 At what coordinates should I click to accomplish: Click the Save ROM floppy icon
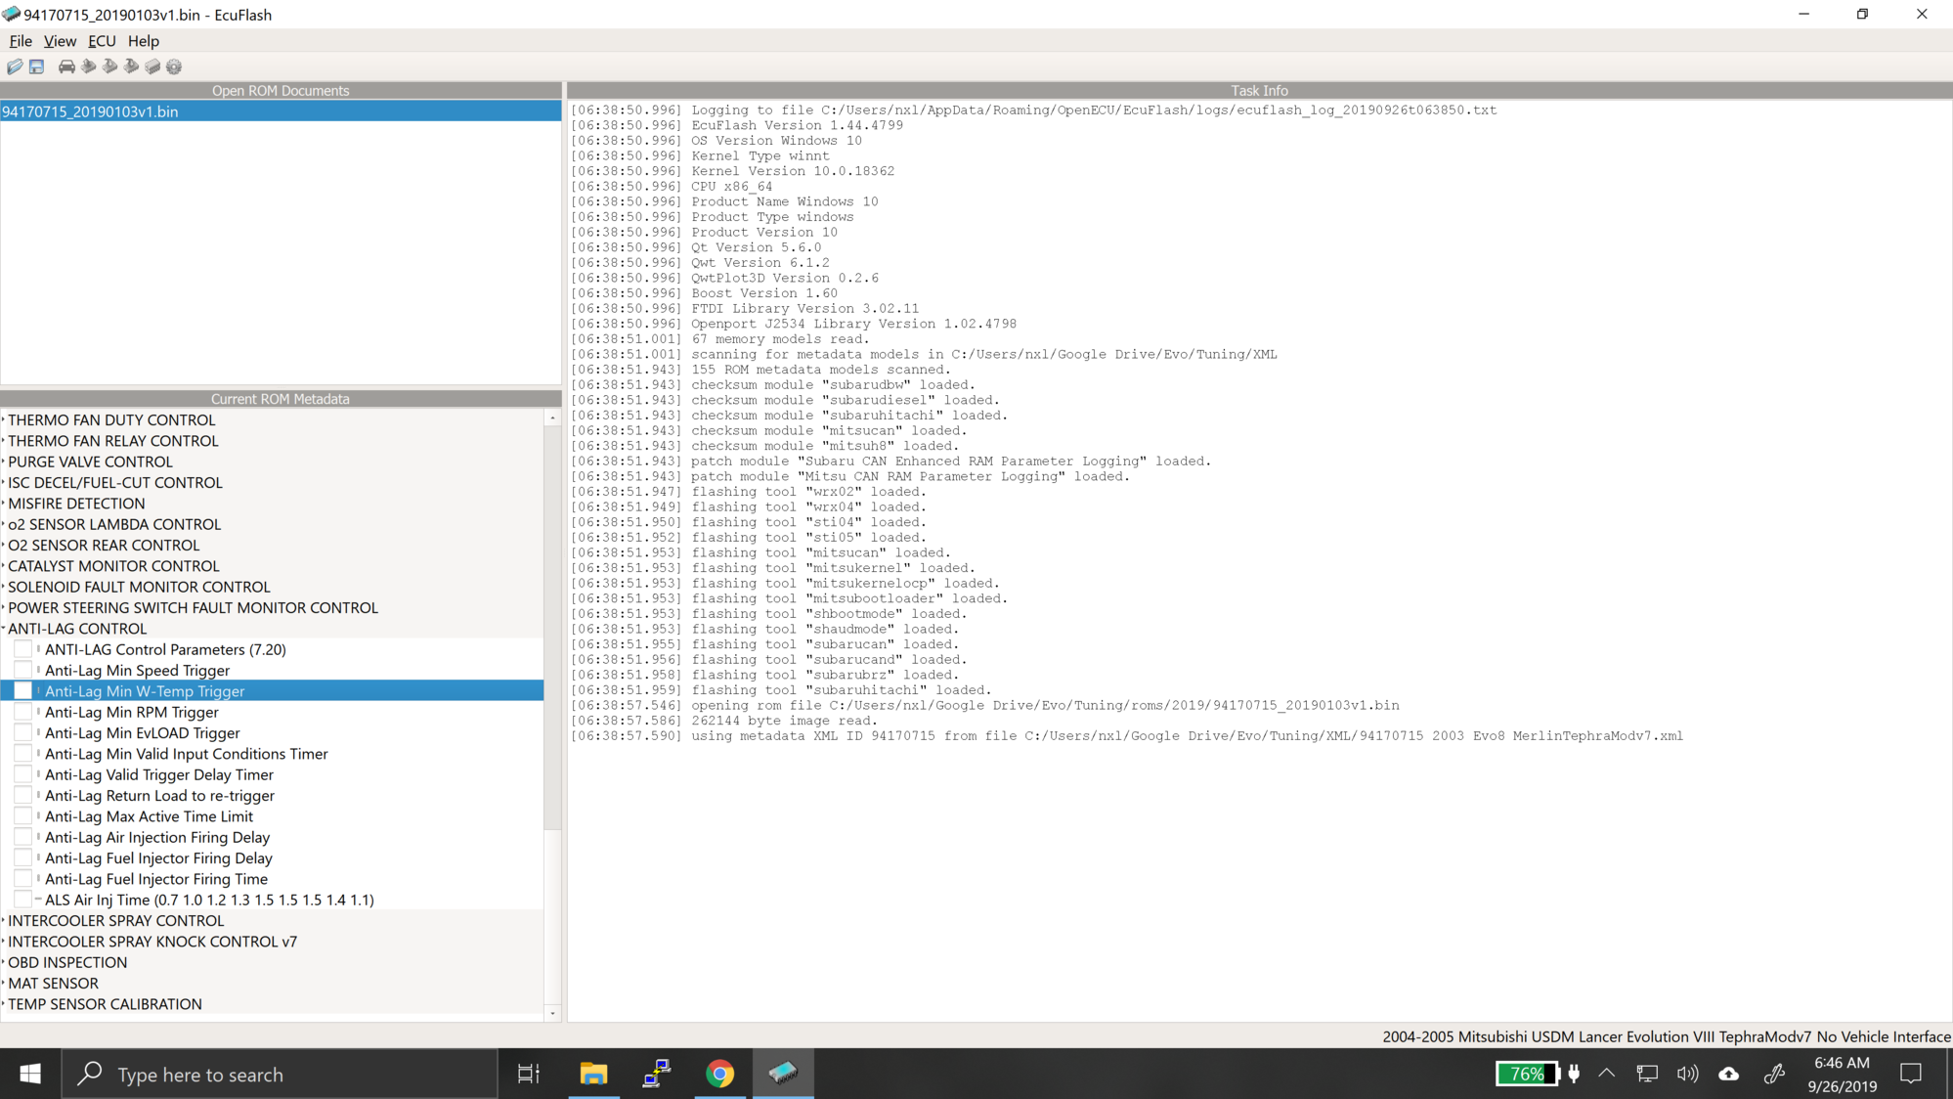coord(36,66)
